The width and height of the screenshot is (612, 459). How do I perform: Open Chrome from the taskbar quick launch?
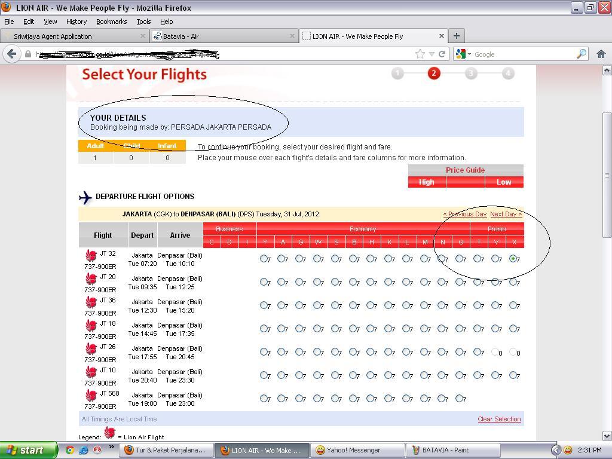(70, 450)
